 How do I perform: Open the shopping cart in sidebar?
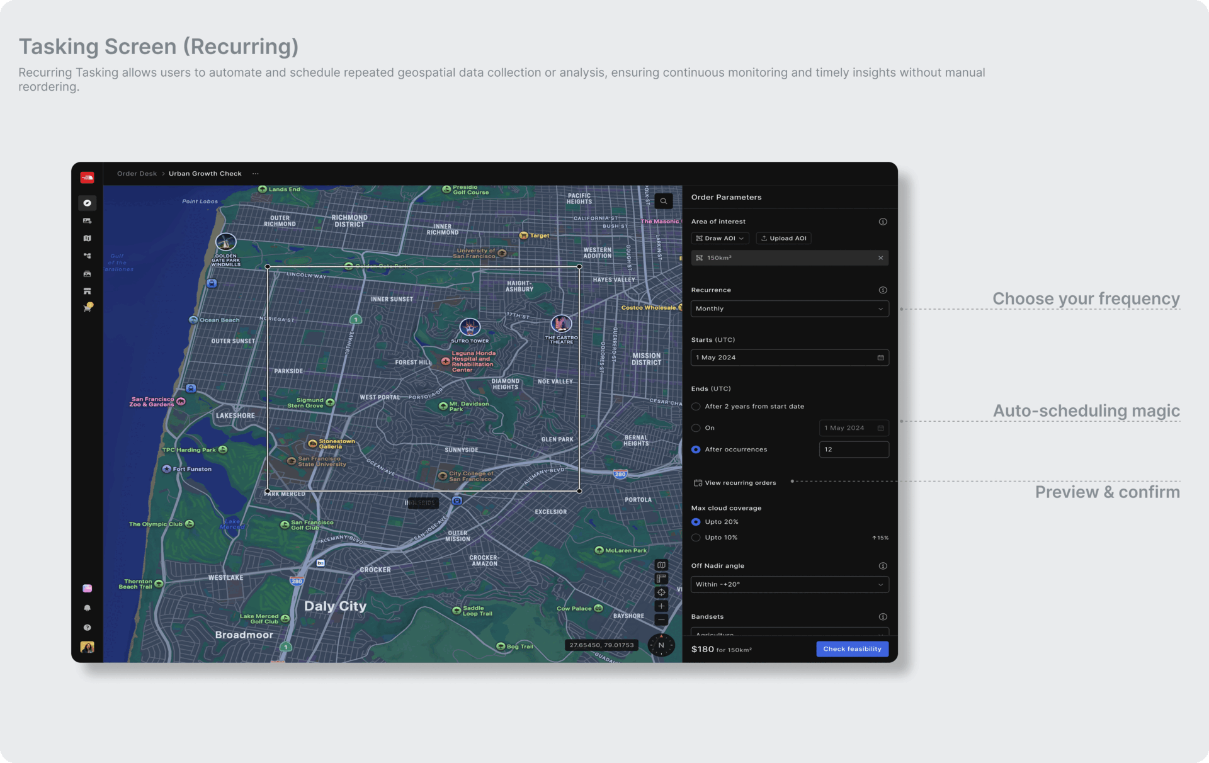88,308
